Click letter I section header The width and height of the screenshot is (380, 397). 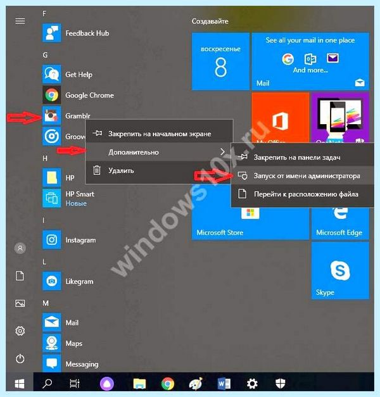[43, 220]
